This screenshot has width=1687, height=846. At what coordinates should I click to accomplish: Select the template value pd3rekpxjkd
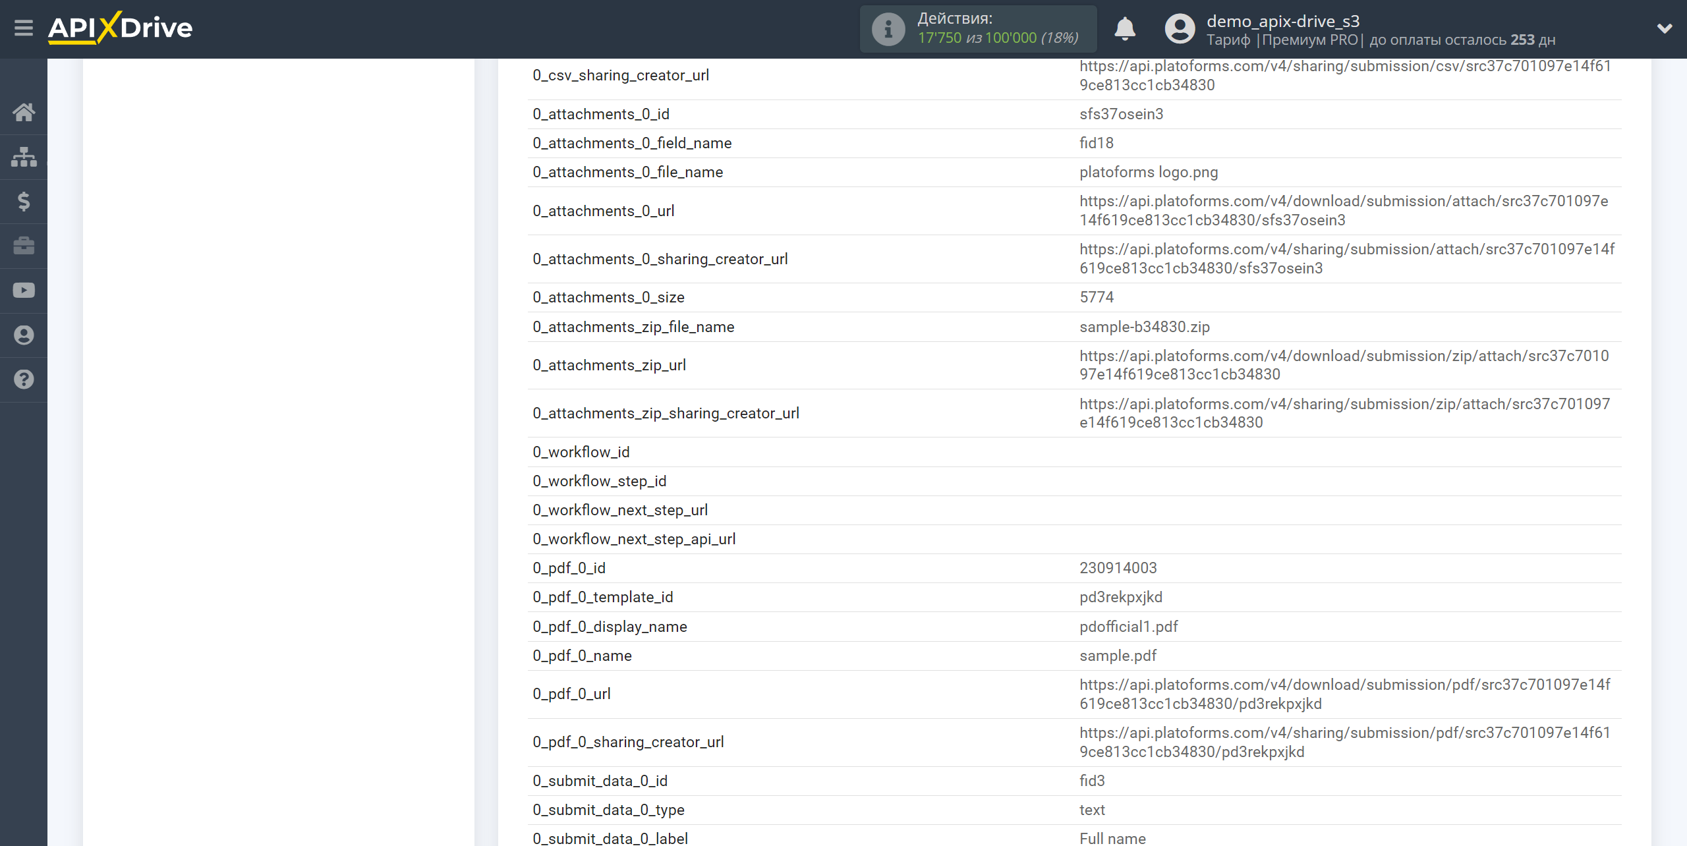1121,597
